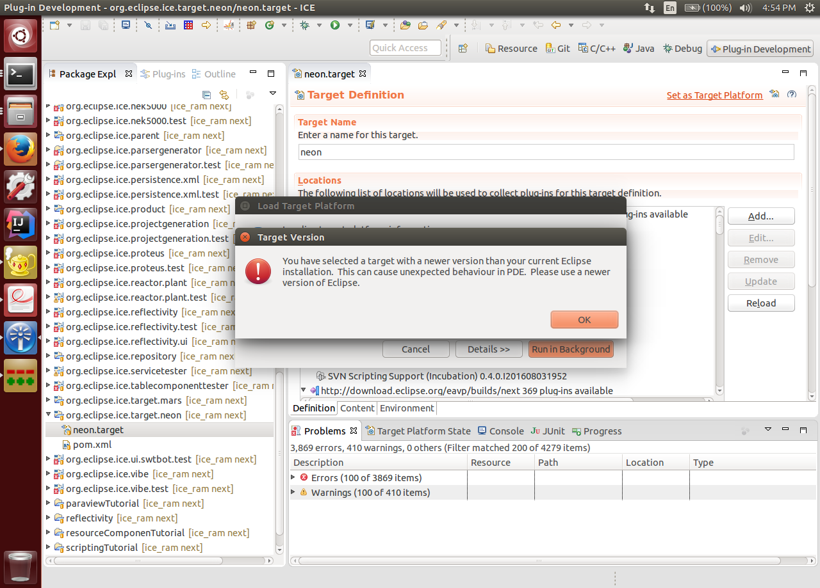Maximize the Package Explorer view
820x588 pixels.
pos(270,74)
